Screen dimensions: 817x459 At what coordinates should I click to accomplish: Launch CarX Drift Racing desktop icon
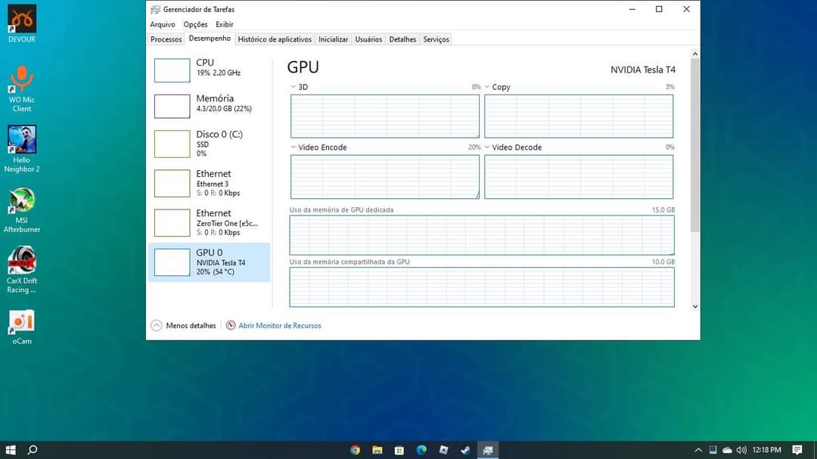pos(22,262)
